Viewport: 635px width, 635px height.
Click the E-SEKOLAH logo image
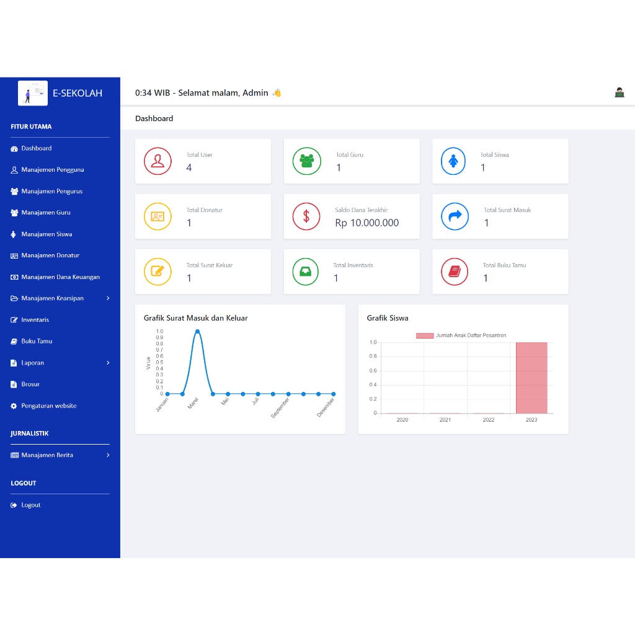33,93
